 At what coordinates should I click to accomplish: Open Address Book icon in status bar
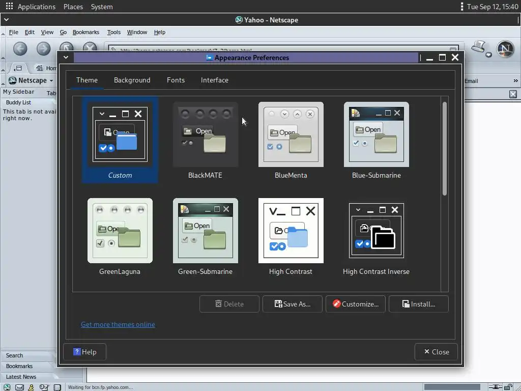(x=57, y=387)
